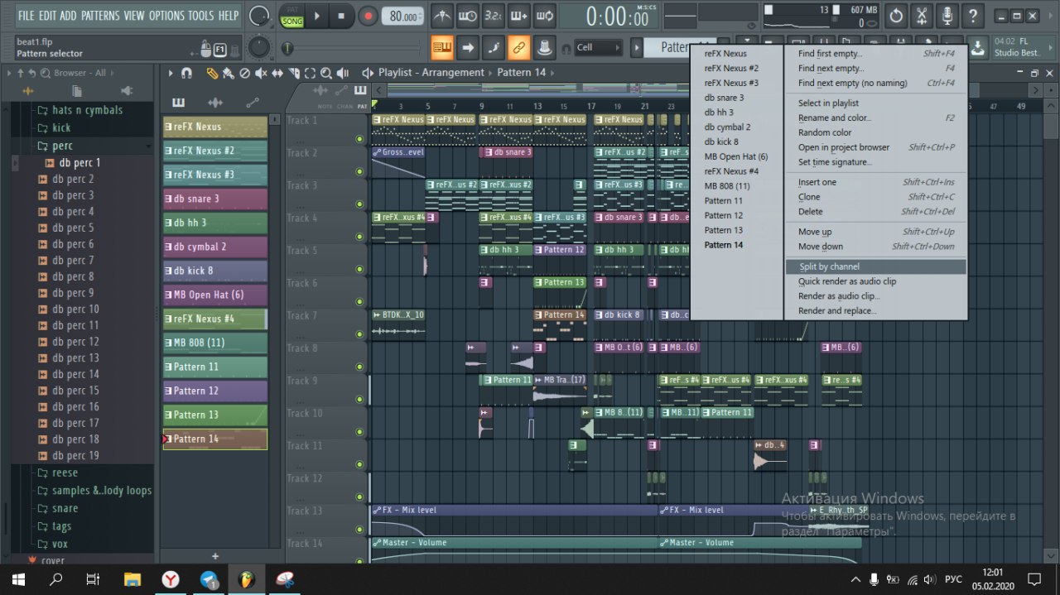The image size is (1060, 595).
Task: Switch browser to plugin database view
Action: tap(126, 90)
